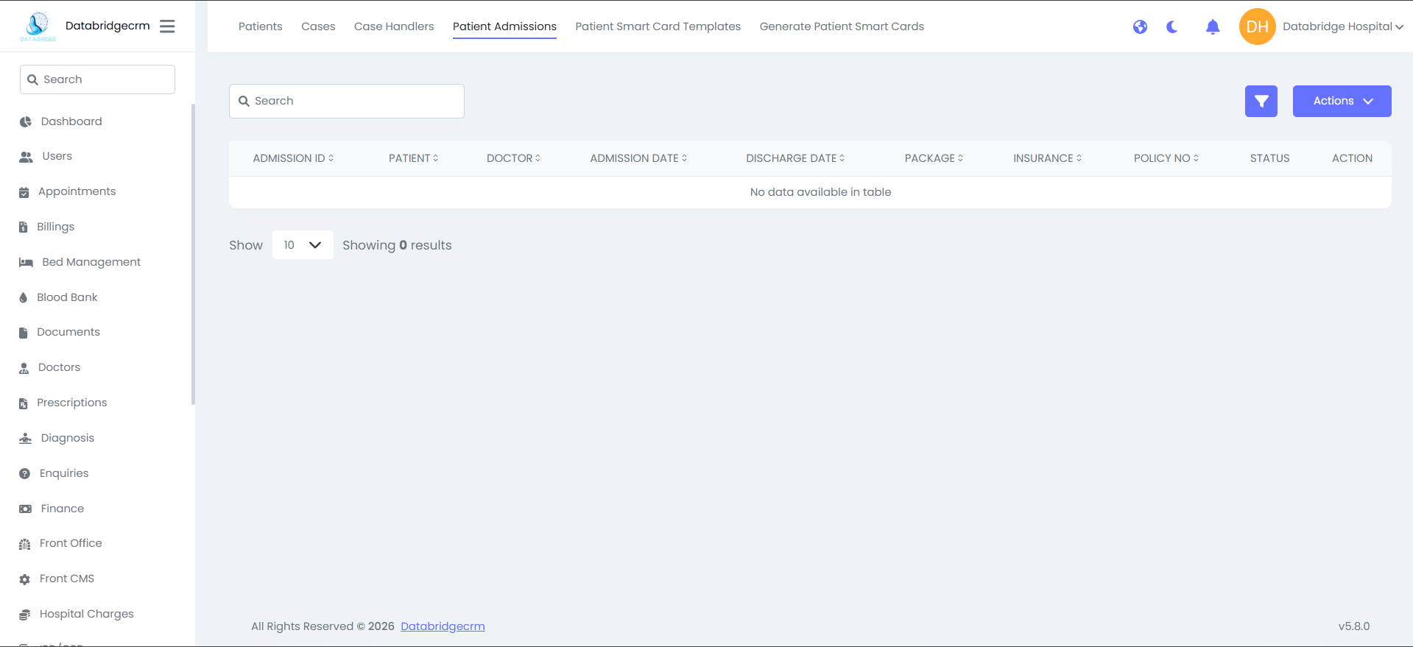Click the sidebar vertical scrollbar

tap(193, 254)
